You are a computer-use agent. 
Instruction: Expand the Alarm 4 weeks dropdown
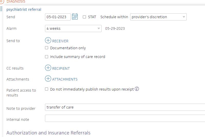(x=73, y=28)
